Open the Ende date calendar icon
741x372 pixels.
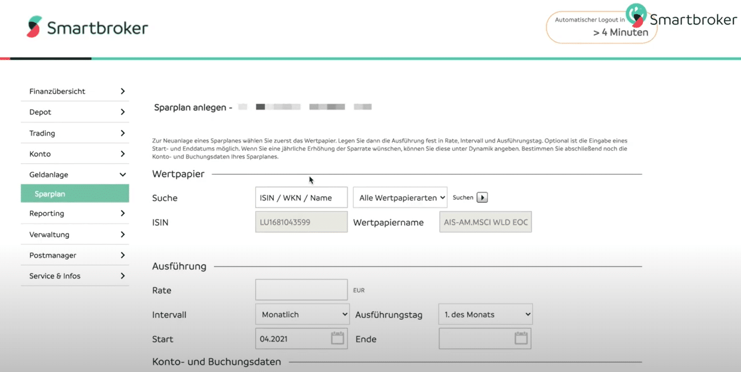pos(521,338)
